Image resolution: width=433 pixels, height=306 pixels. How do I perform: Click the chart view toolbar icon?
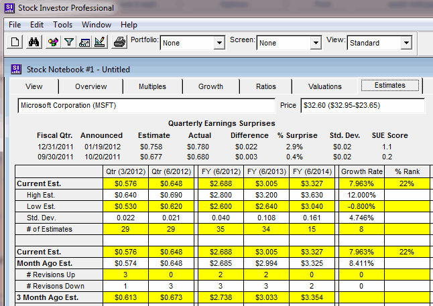[x=84, y=43]
